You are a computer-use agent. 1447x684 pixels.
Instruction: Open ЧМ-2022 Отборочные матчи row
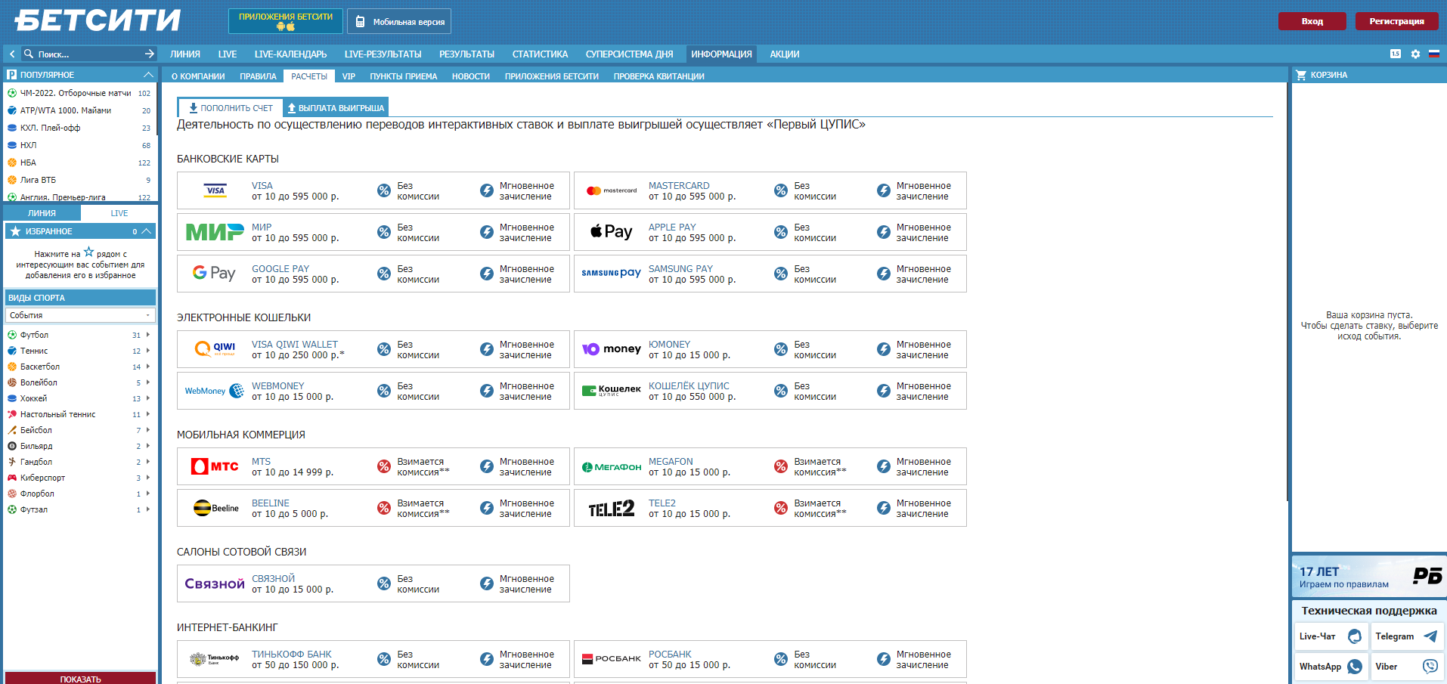79,93
